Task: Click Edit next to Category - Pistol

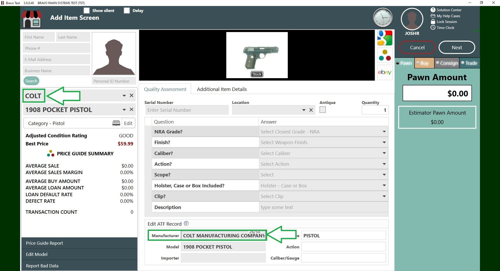Action: tap(128, 123)
